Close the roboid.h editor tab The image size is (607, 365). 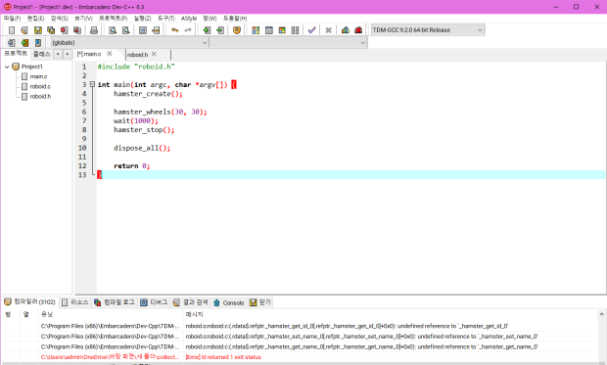click(x=154, y=54)
